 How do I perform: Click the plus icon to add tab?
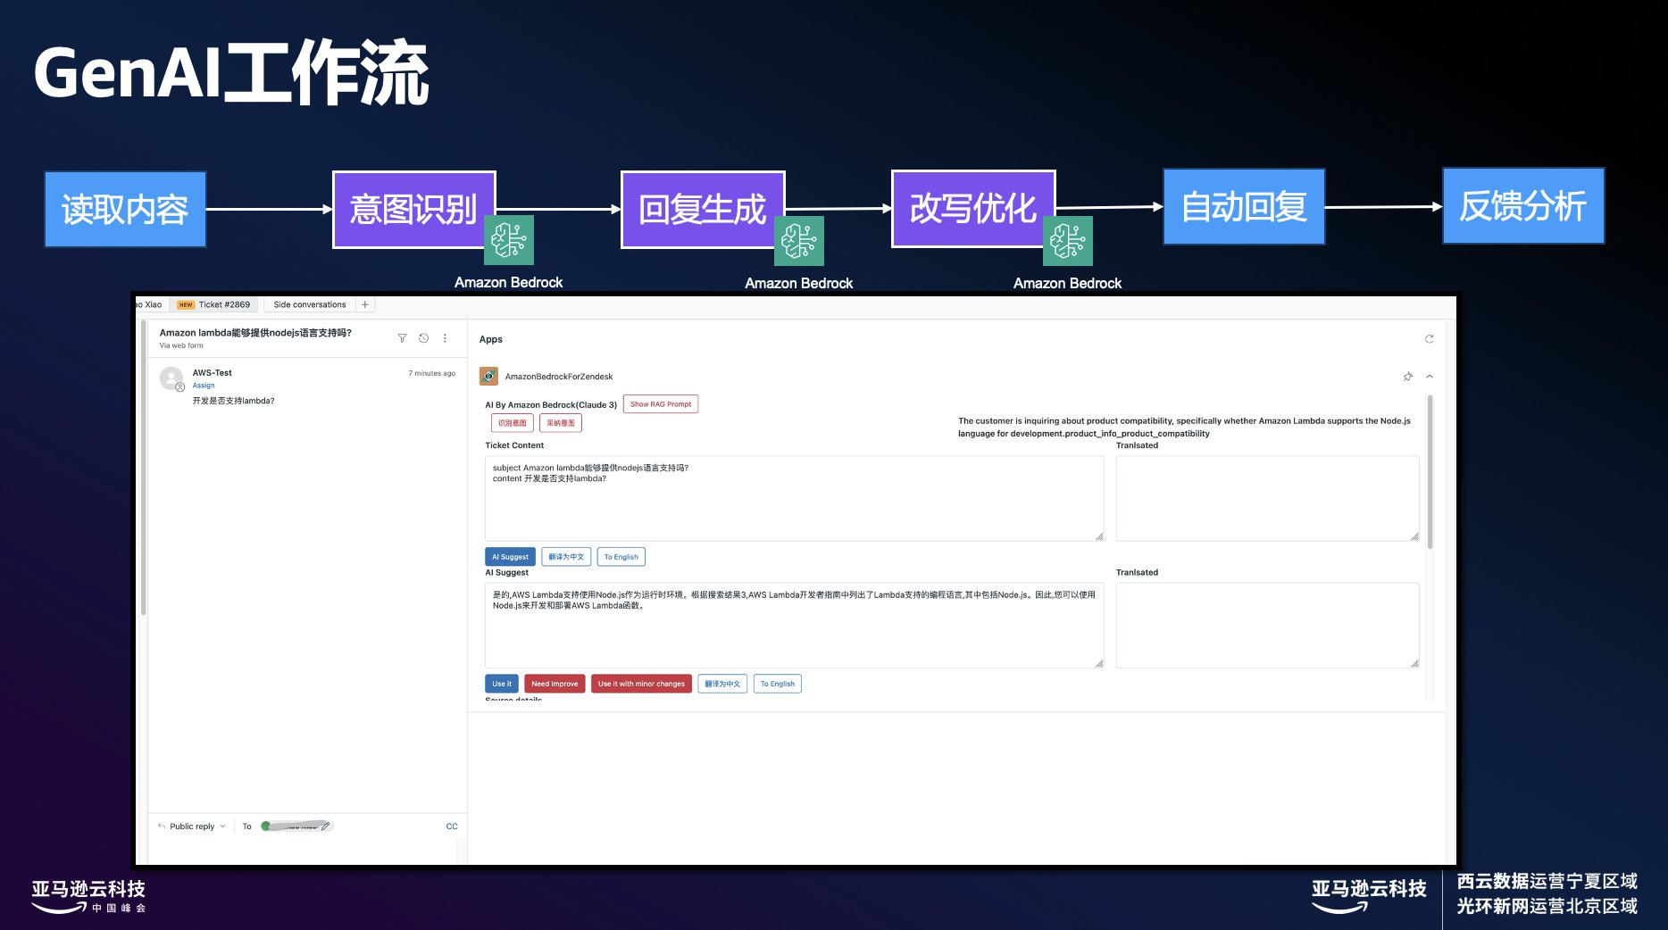pyautogui.click(x=364, y=304)
